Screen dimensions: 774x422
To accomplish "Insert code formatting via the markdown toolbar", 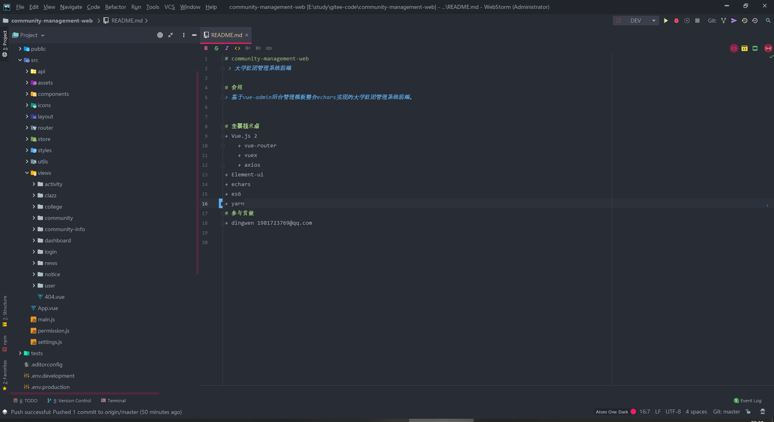I will (237, 48).
